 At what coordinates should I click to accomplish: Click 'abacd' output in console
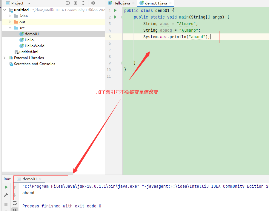tap(28, 193)
